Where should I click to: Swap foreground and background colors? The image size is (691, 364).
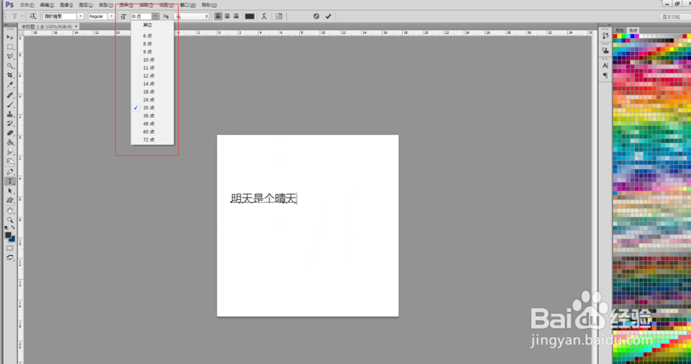(12, 228)
